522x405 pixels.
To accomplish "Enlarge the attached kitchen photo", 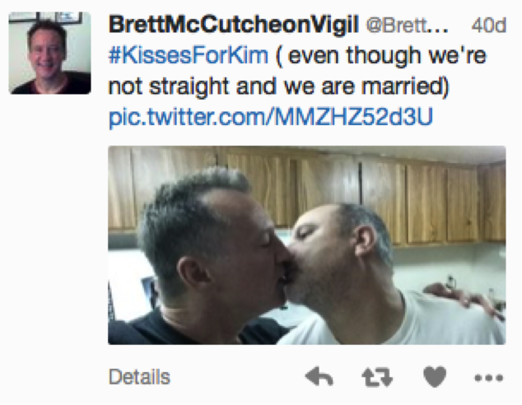I will 307,245.
